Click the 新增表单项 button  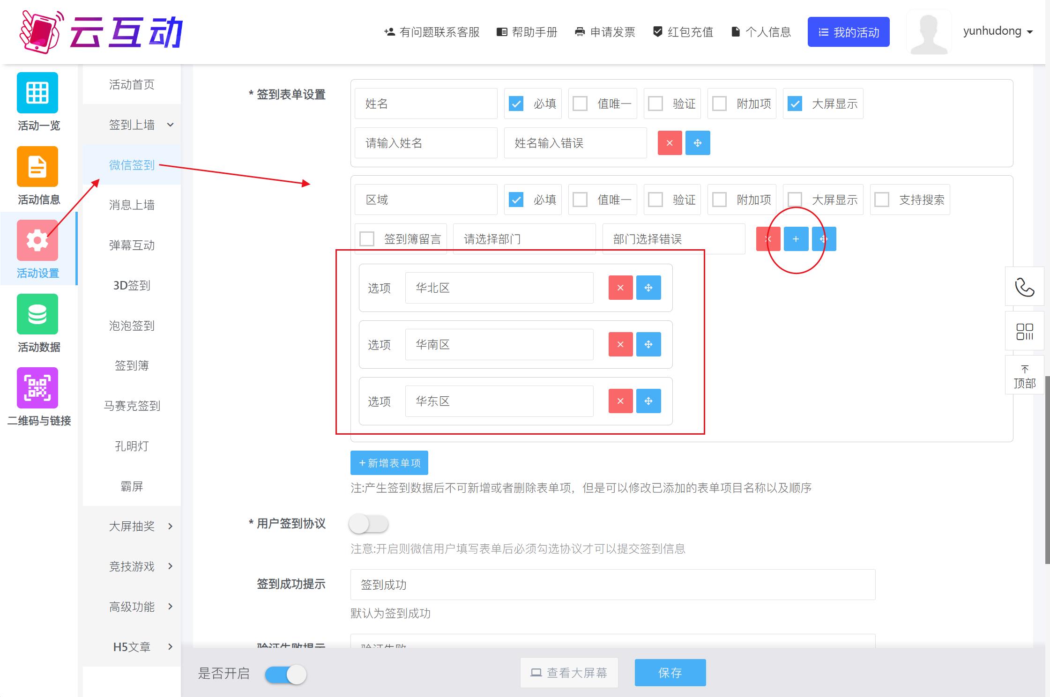point(389,463)
